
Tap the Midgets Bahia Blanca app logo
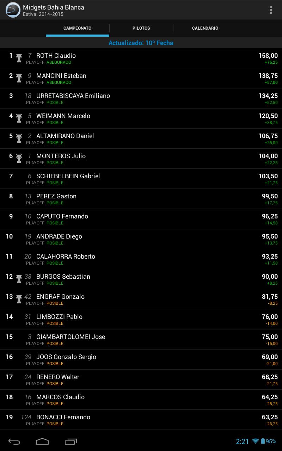point(13,10)
